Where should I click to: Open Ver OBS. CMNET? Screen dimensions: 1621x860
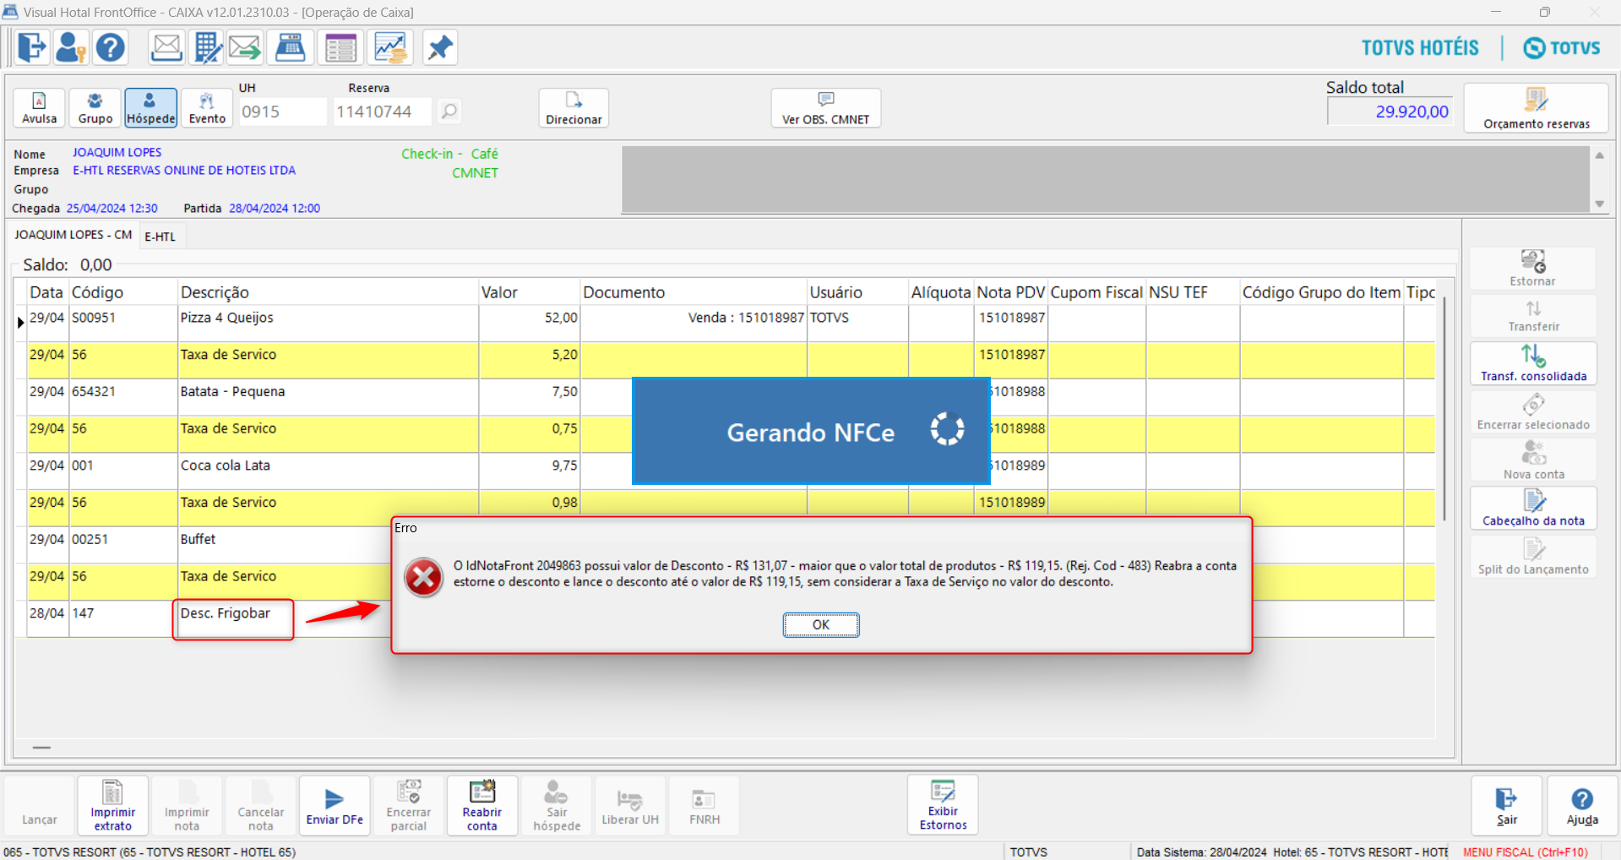(825, 108)
